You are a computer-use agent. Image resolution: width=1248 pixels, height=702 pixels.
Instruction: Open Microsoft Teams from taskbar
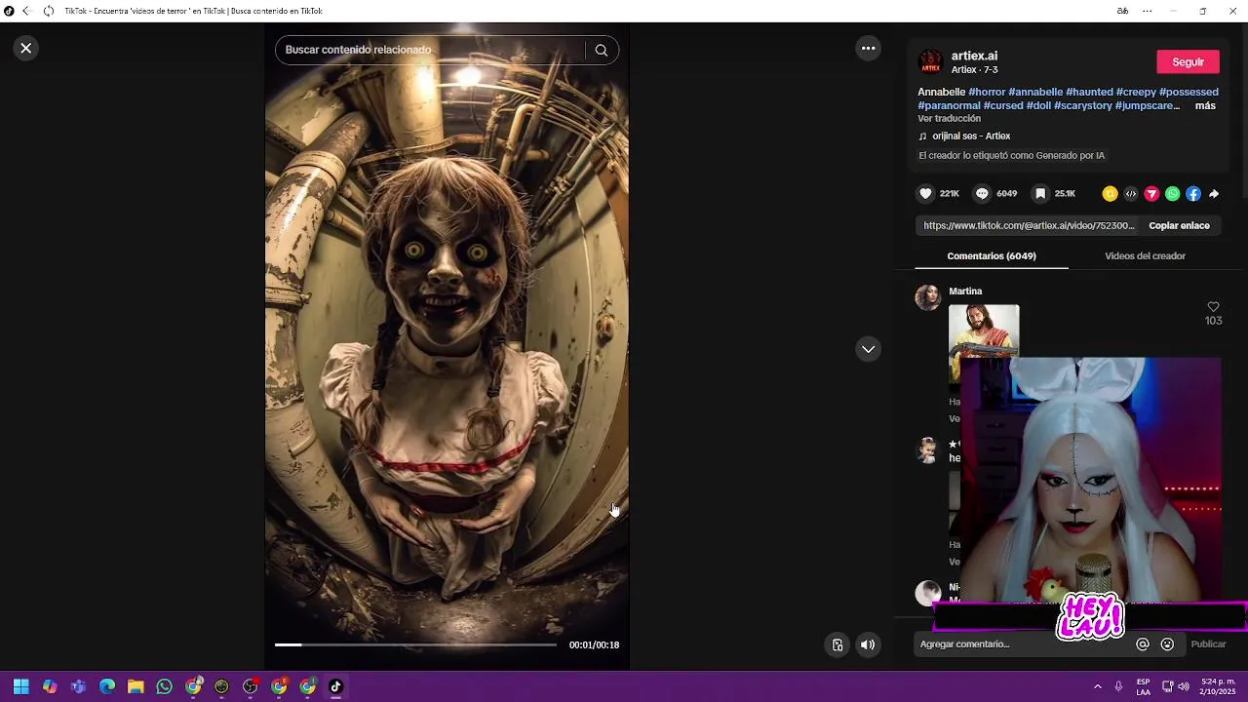(x=78, y=686)
